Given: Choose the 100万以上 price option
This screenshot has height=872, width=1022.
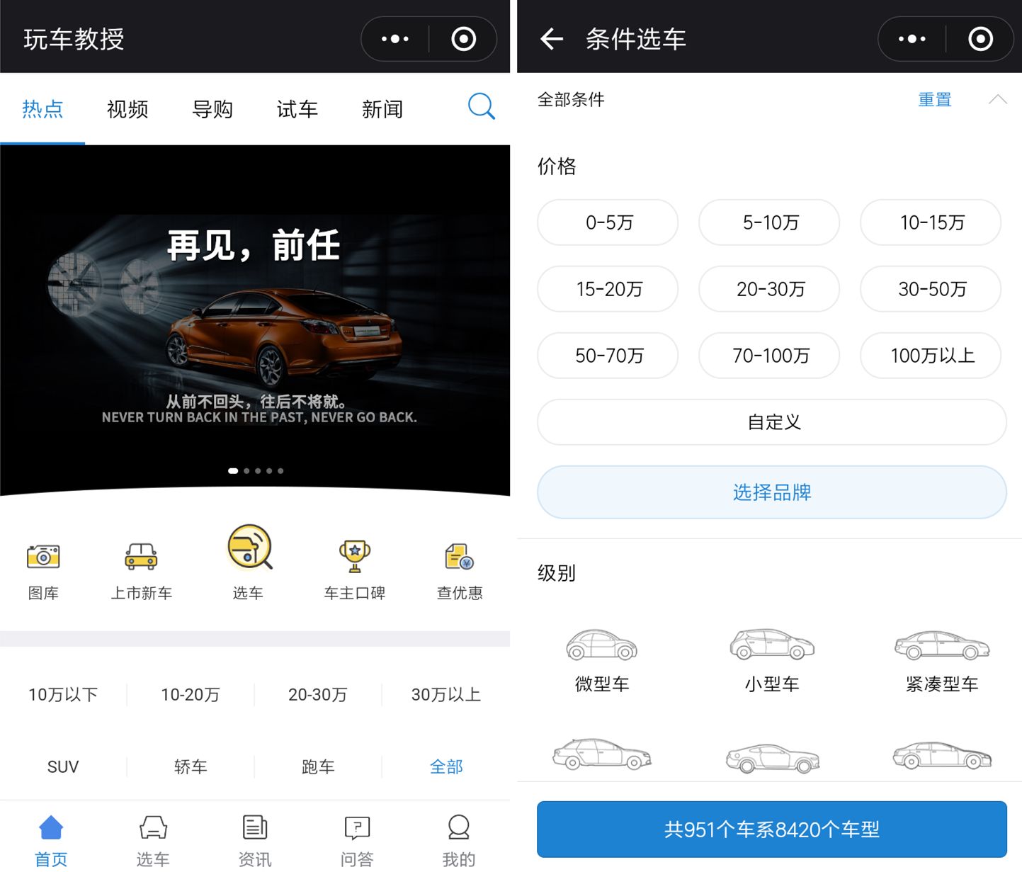Looking at the screenshot, I should pyautogui.click(x=931, y=356).
